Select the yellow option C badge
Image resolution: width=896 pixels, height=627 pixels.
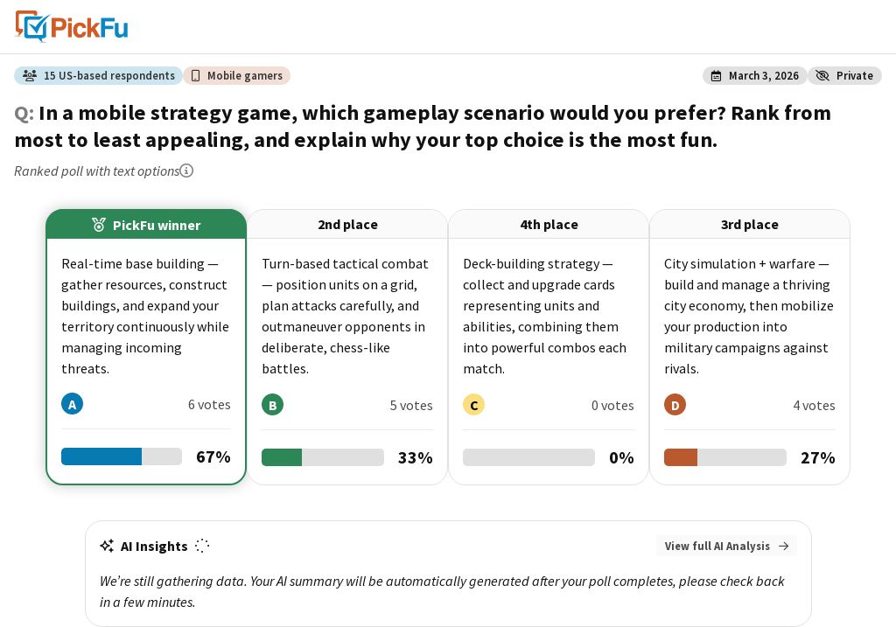(473, 405)
